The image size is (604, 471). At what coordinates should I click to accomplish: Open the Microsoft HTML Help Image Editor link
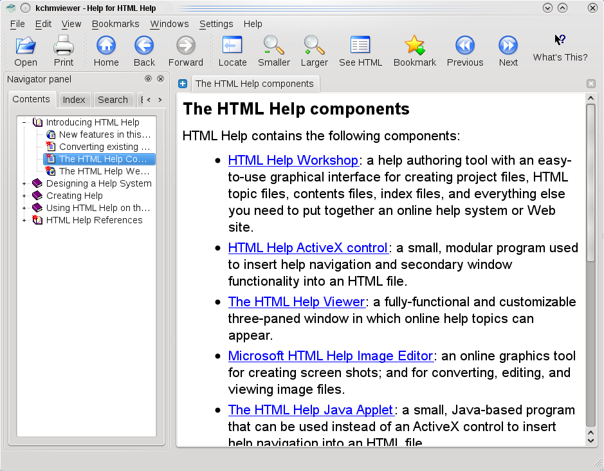(331, 356)
